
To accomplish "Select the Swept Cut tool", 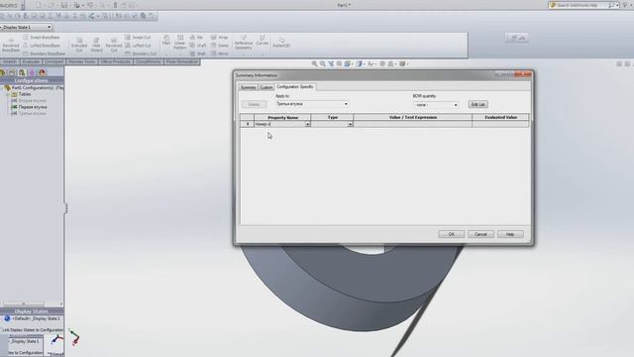I will [x=138, y=38].
